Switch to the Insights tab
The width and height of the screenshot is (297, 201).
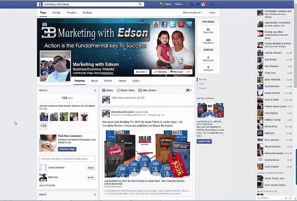(71, 13)
